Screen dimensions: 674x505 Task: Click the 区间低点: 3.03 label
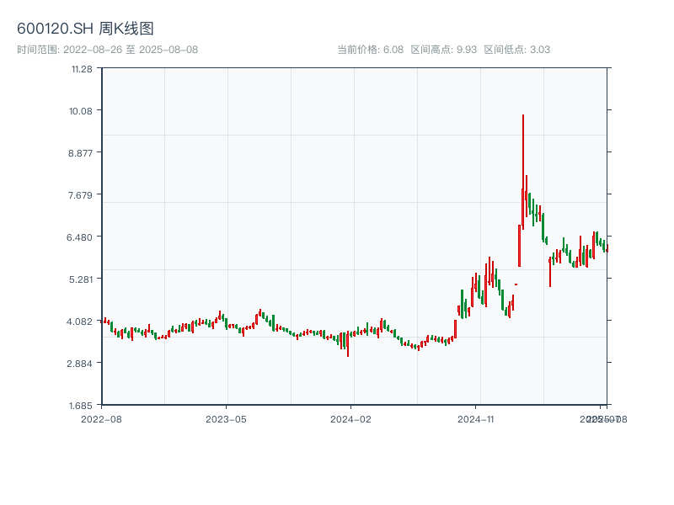tap(517, 50)
